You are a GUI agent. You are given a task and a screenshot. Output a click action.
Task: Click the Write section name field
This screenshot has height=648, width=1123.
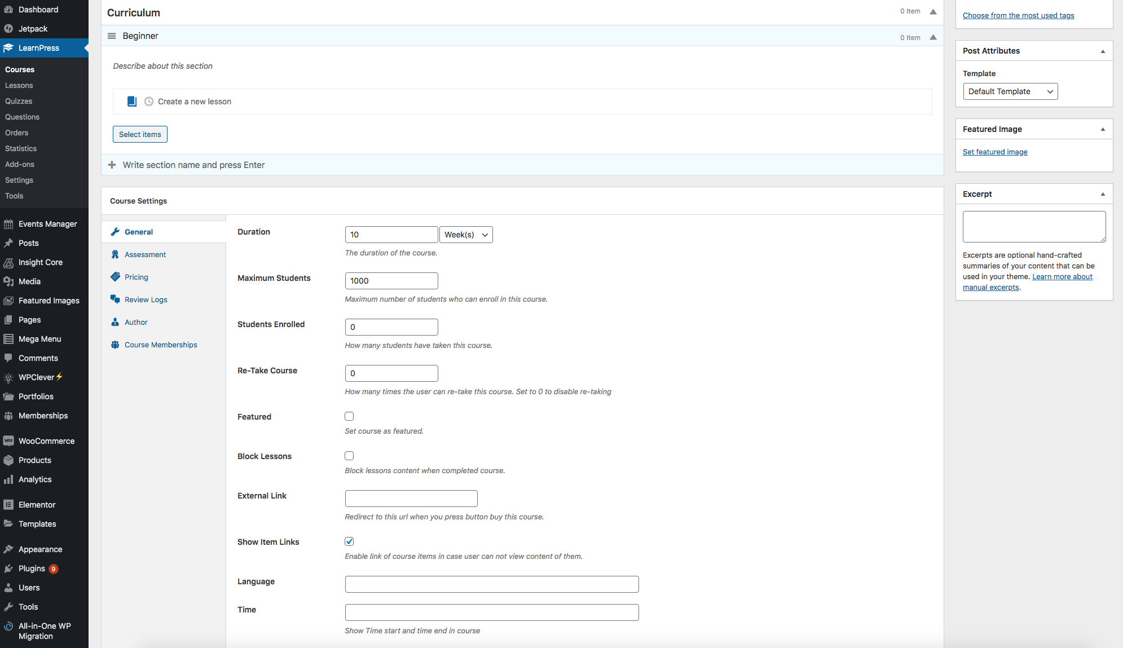coord(522,165)
